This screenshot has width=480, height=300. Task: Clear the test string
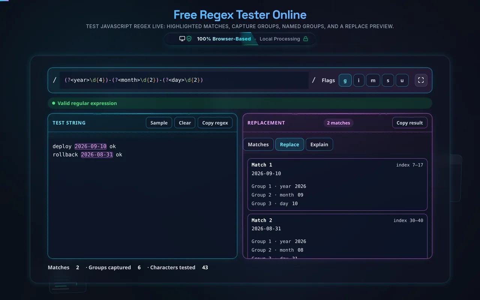[x=185, y=123]
